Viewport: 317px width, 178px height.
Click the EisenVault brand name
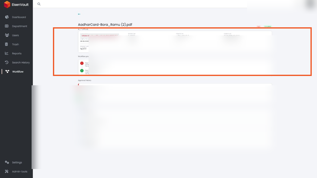click(x=20, y=5)
